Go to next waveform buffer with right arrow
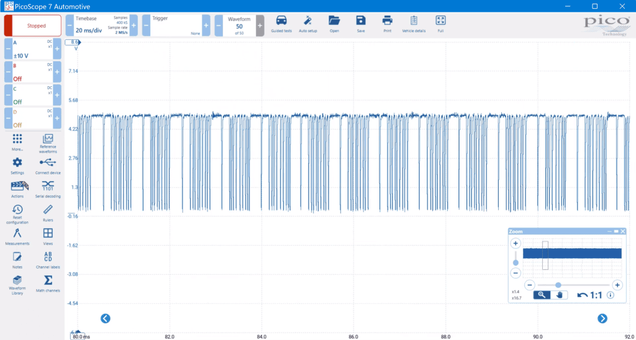The image size is (636, 340). point(602,318)
